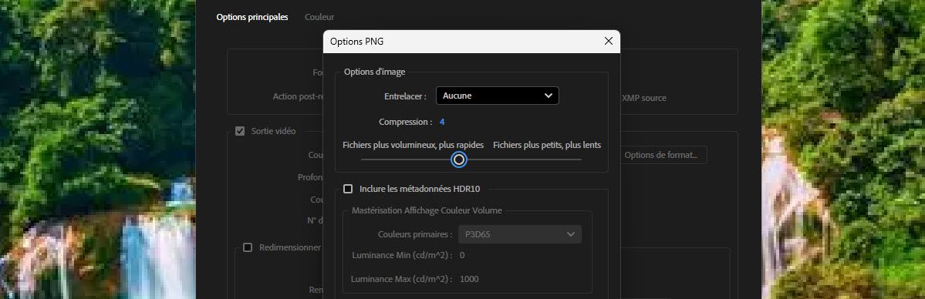Click the Luminance Min value 0
The height and width of the screenshot is (299, 925).
(462, 255)
